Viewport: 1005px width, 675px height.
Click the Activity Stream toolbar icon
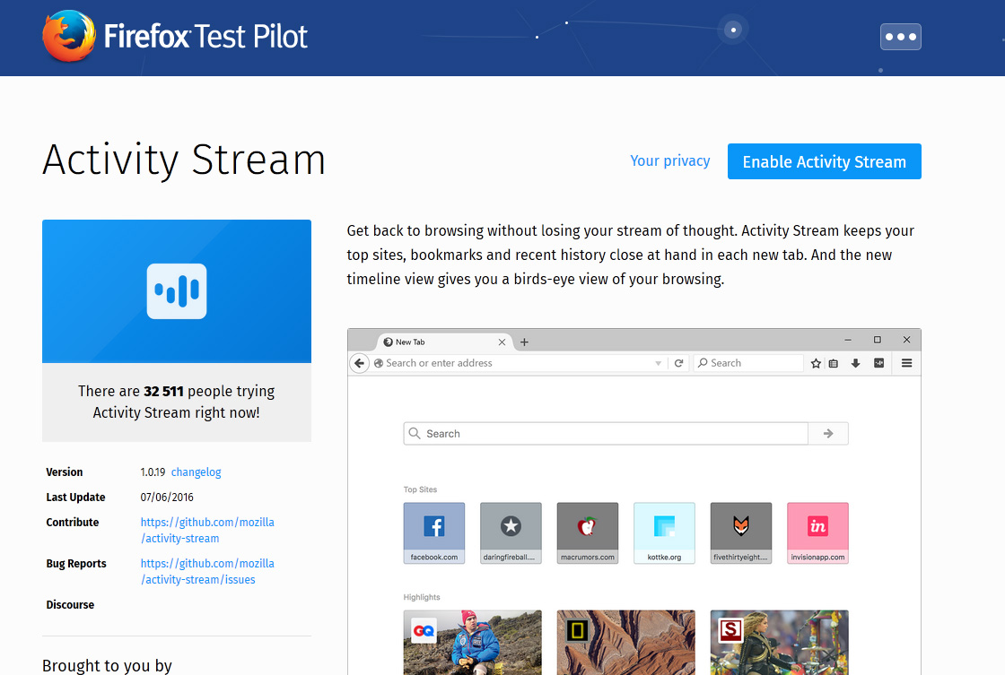coord(878,363)
